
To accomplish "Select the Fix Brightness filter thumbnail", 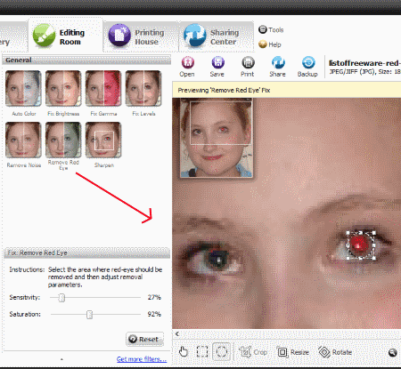I will point(63,88).
